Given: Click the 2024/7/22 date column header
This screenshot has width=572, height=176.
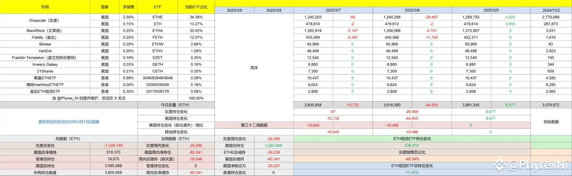Looking at the screenshot, I should click(x=551, y=10).
